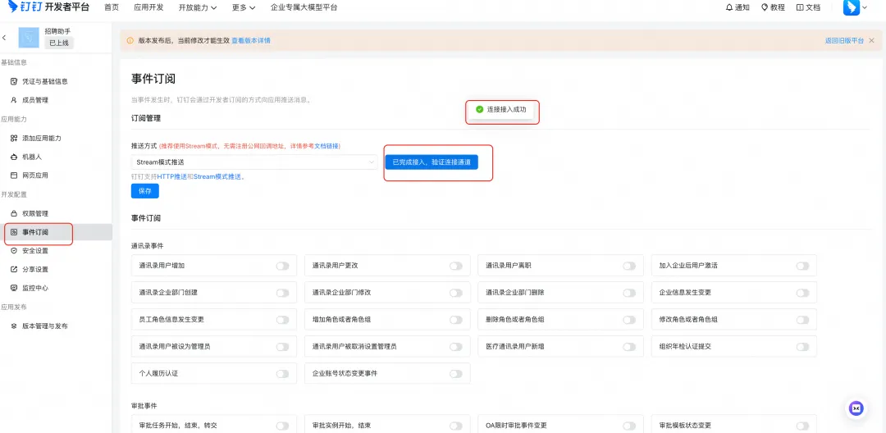Go to 首页 in top navigation
The width and height of the screenshot is (886, 433).
click(x=112, y=8)
